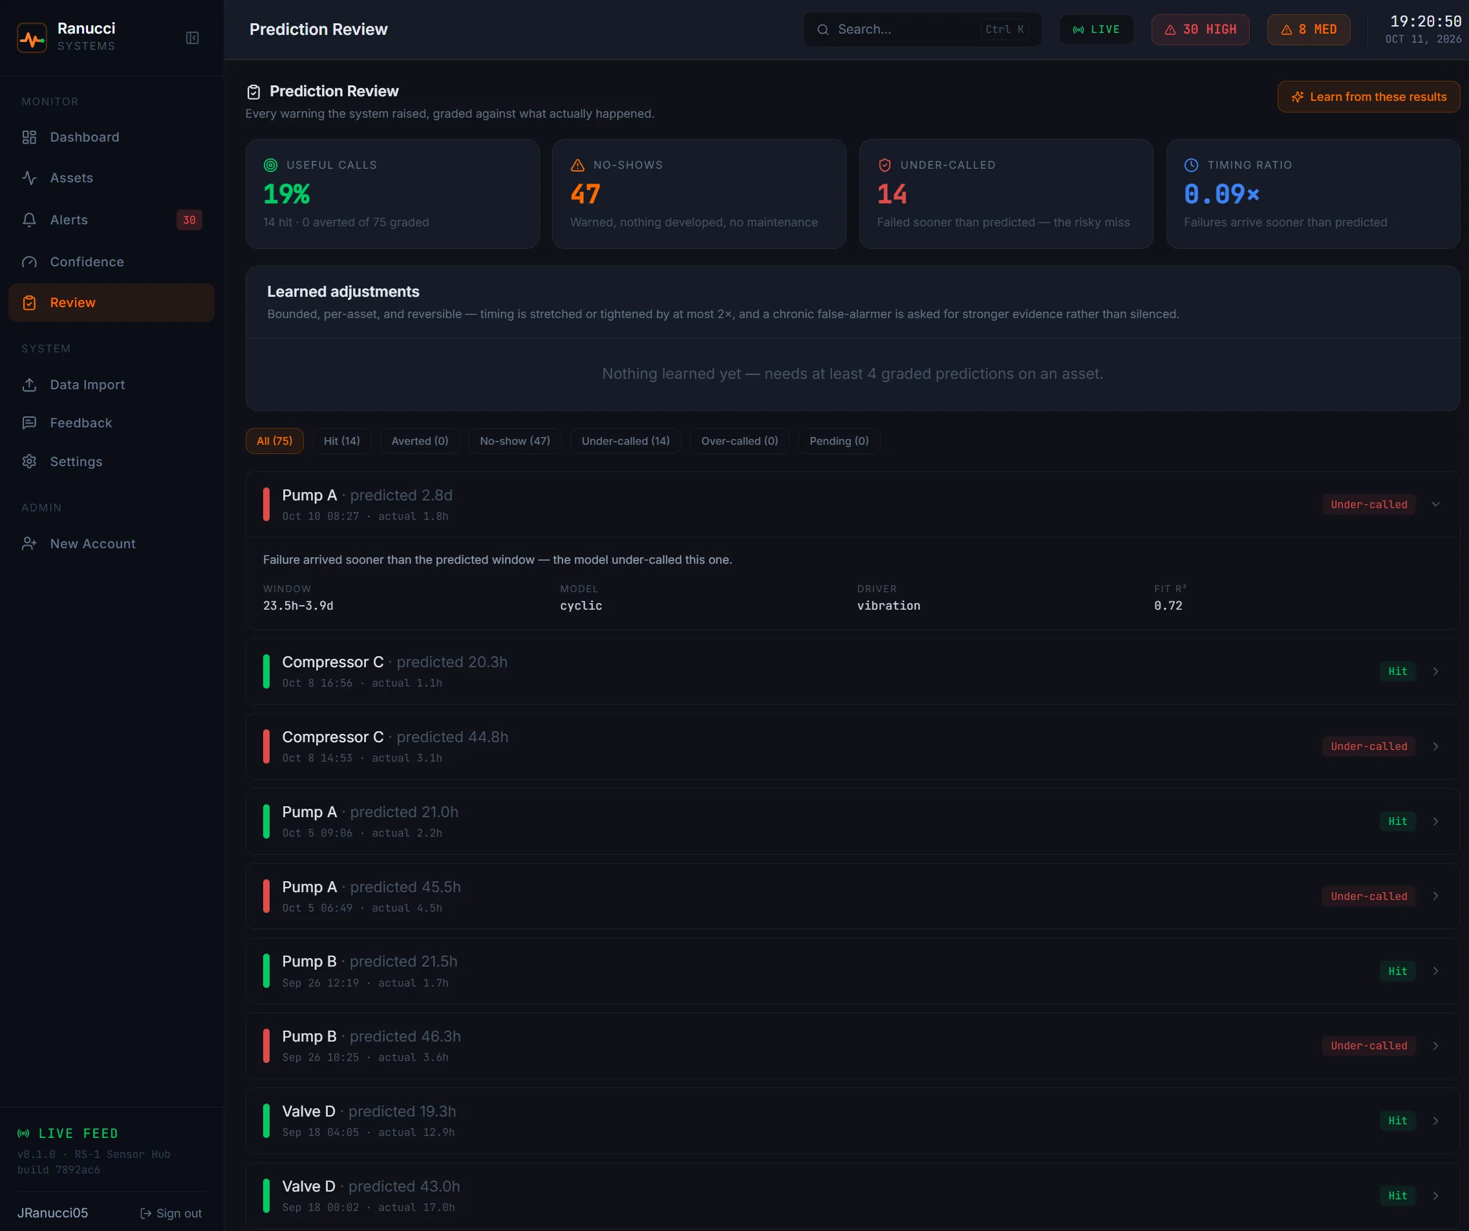Viewport: 1469px width, 1231px height.
Task: Expand Pump A predicted 21.0h row
Action: pos(853,821)
